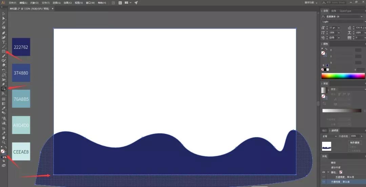Click the transparency panel artwork thumbnail
This screenshot has height=187, width=366.
pos(326,146)
